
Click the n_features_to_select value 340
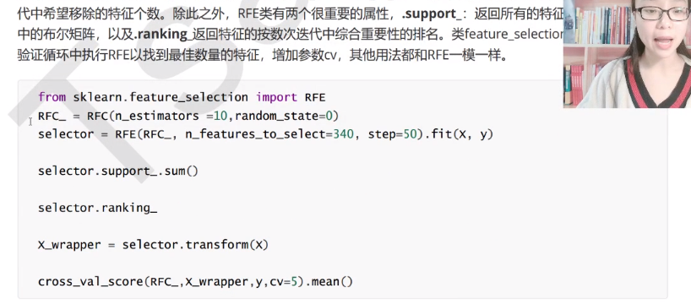(x=343, y=134)
